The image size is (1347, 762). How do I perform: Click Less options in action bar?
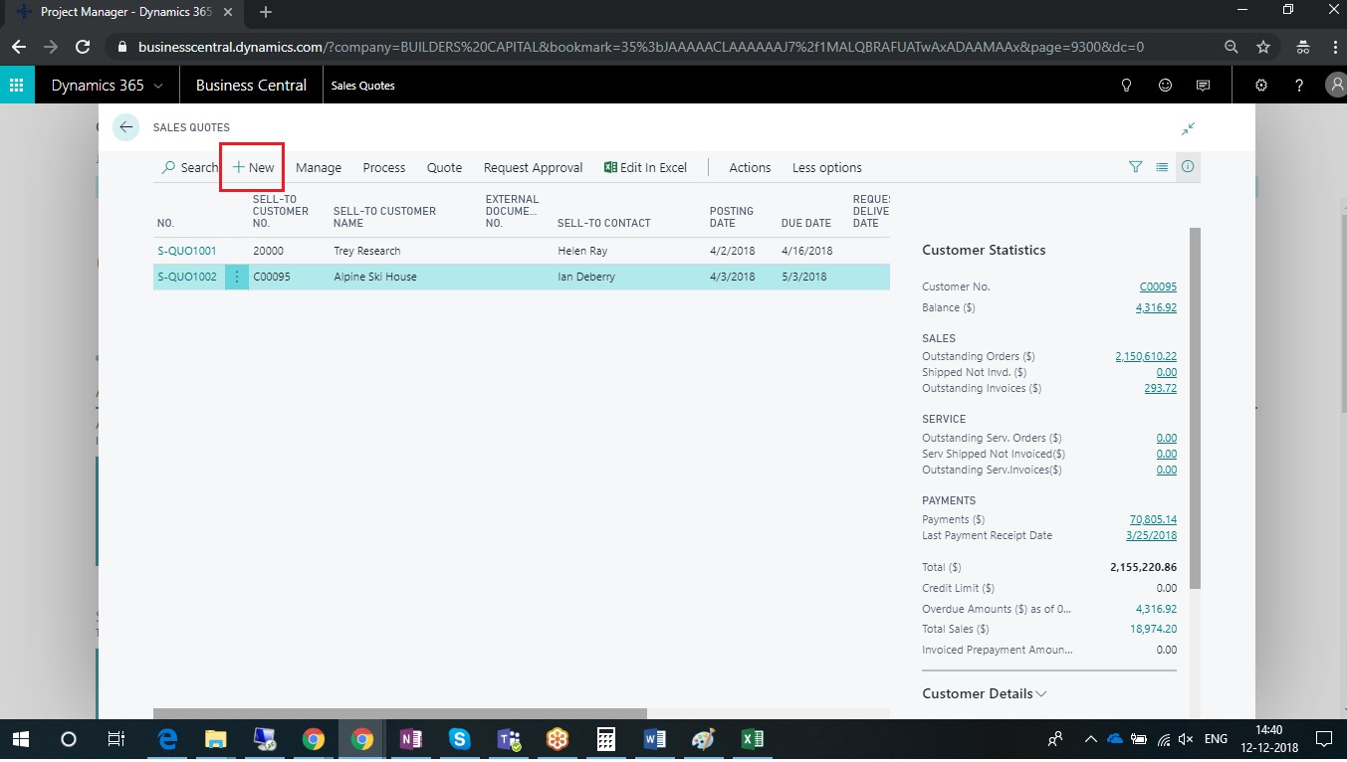(x=827, y=167)
